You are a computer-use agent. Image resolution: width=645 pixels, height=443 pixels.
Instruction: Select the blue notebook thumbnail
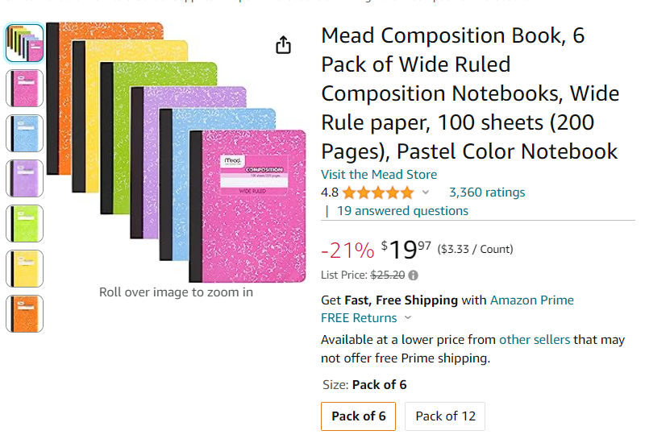point(24,134)
